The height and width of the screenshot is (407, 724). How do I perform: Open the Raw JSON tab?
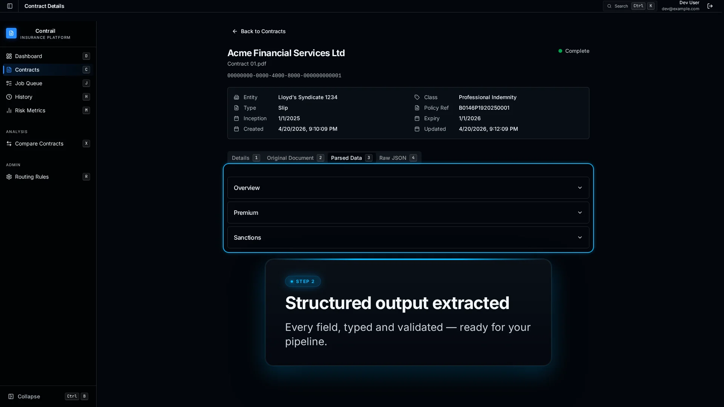point(397,158)
